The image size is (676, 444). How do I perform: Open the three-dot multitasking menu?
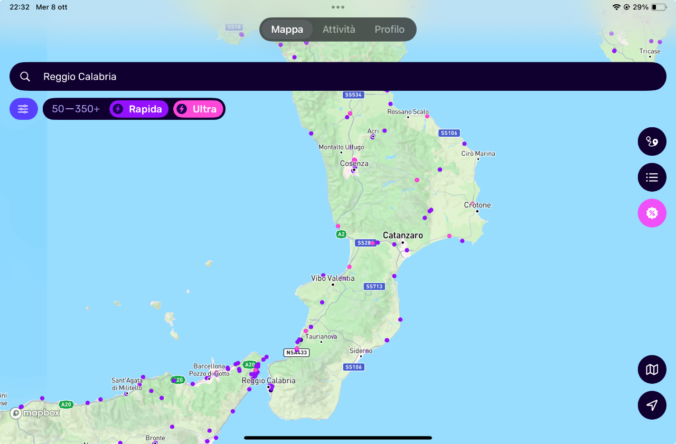tap(338, 7)
